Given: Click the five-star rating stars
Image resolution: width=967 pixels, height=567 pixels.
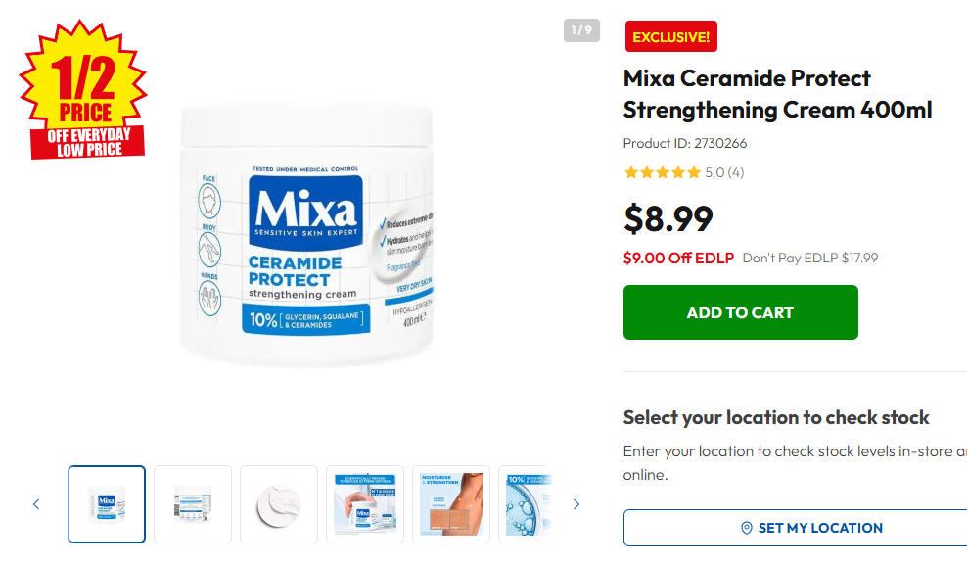Looking at the screenshot, I should pyautogui.click(x=662, y=173).
